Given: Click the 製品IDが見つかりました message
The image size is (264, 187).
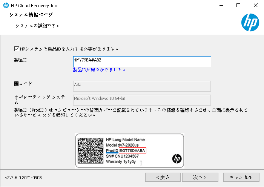Looking at the screenshot, I should point(99,70).
